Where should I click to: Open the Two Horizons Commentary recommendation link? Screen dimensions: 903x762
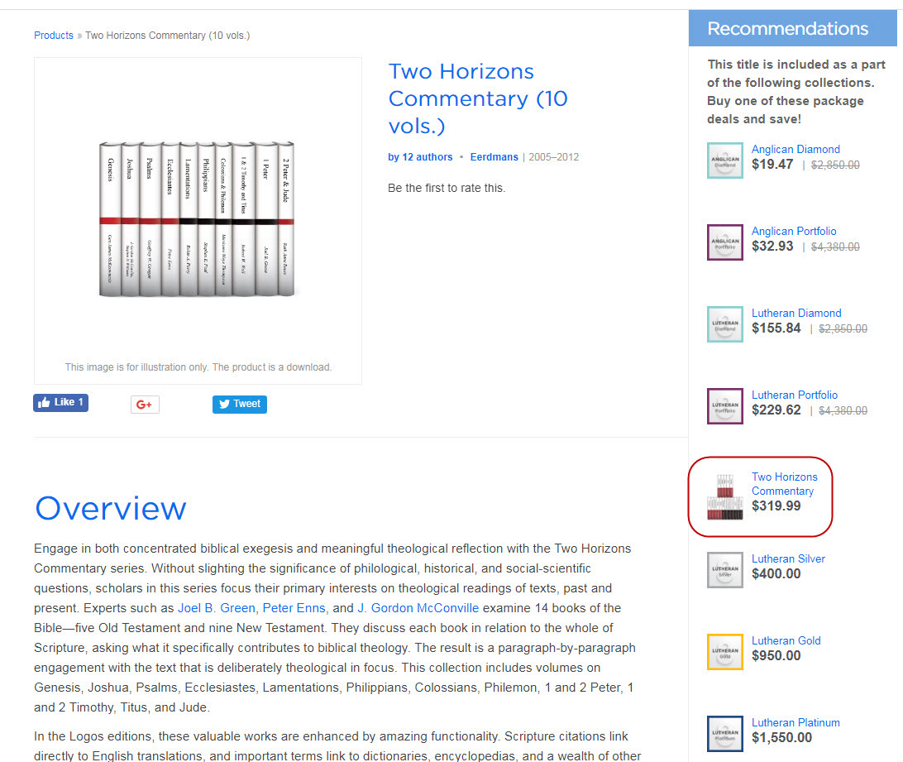785,484
